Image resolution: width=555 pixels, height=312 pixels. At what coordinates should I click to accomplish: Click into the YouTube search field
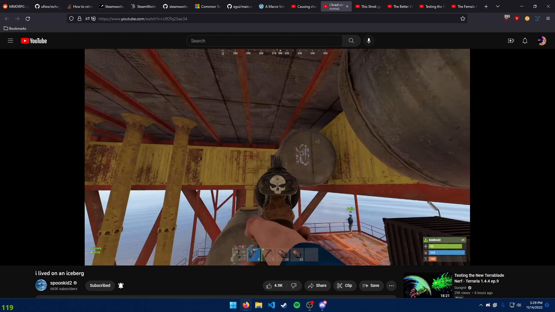pyautogui.click(x=264, y=41)
